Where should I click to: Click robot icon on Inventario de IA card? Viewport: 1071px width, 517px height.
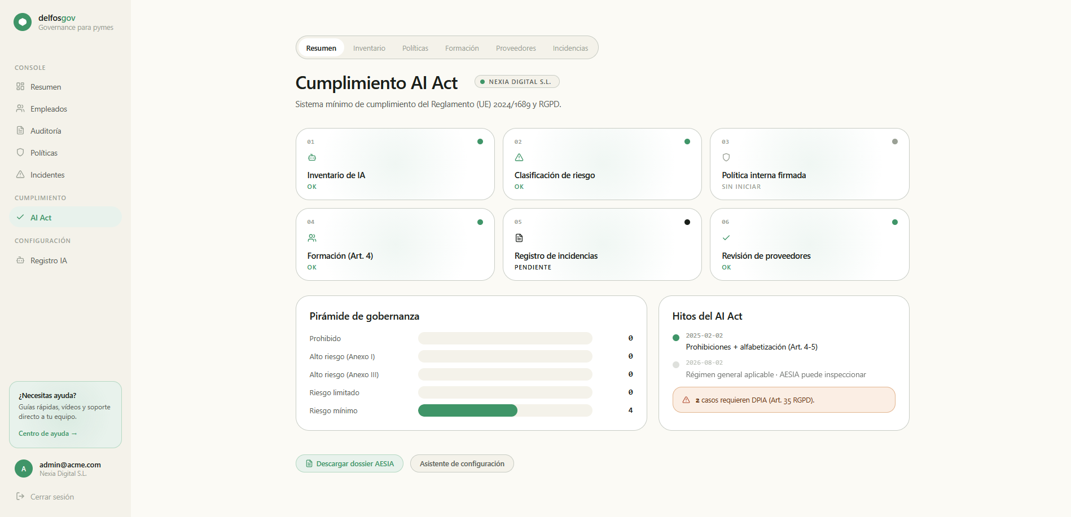(312, 157)
